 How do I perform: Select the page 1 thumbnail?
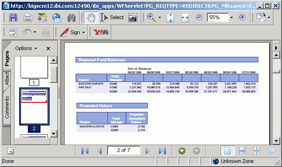(x=34, y=67)
